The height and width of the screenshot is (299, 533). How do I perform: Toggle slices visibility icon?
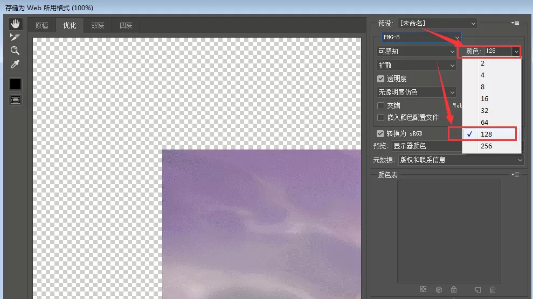pyautogui.click(x=15, y=100)
